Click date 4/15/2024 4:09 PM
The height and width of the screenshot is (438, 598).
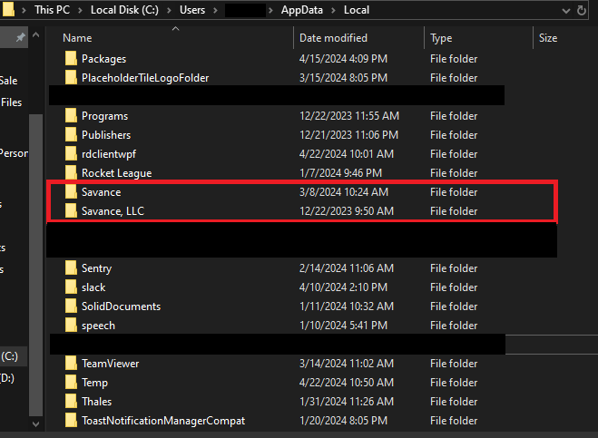tap(343, 59)
